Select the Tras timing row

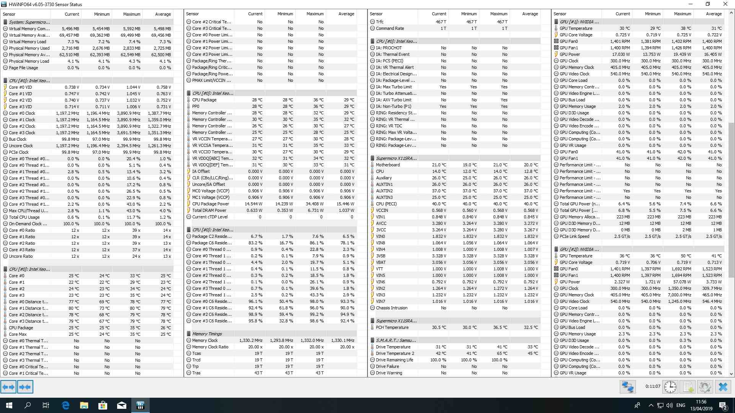click(271, 373)
